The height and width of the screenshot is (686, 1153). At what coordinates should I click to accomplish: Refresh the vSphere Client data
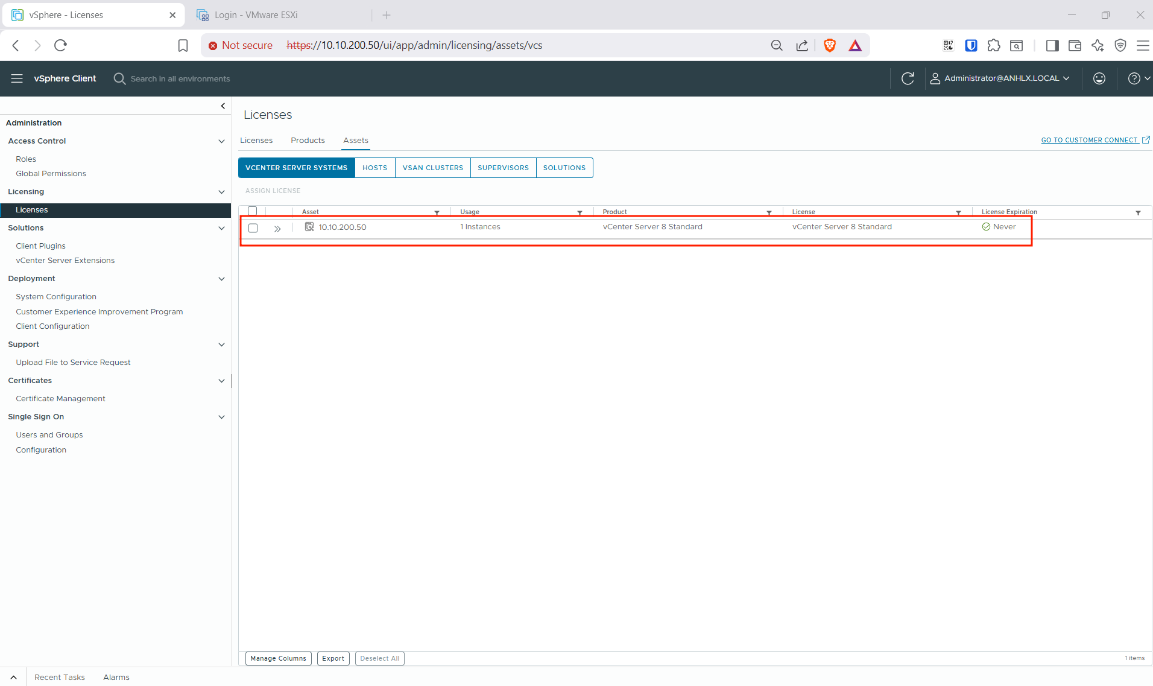click(x=908, y=78)
